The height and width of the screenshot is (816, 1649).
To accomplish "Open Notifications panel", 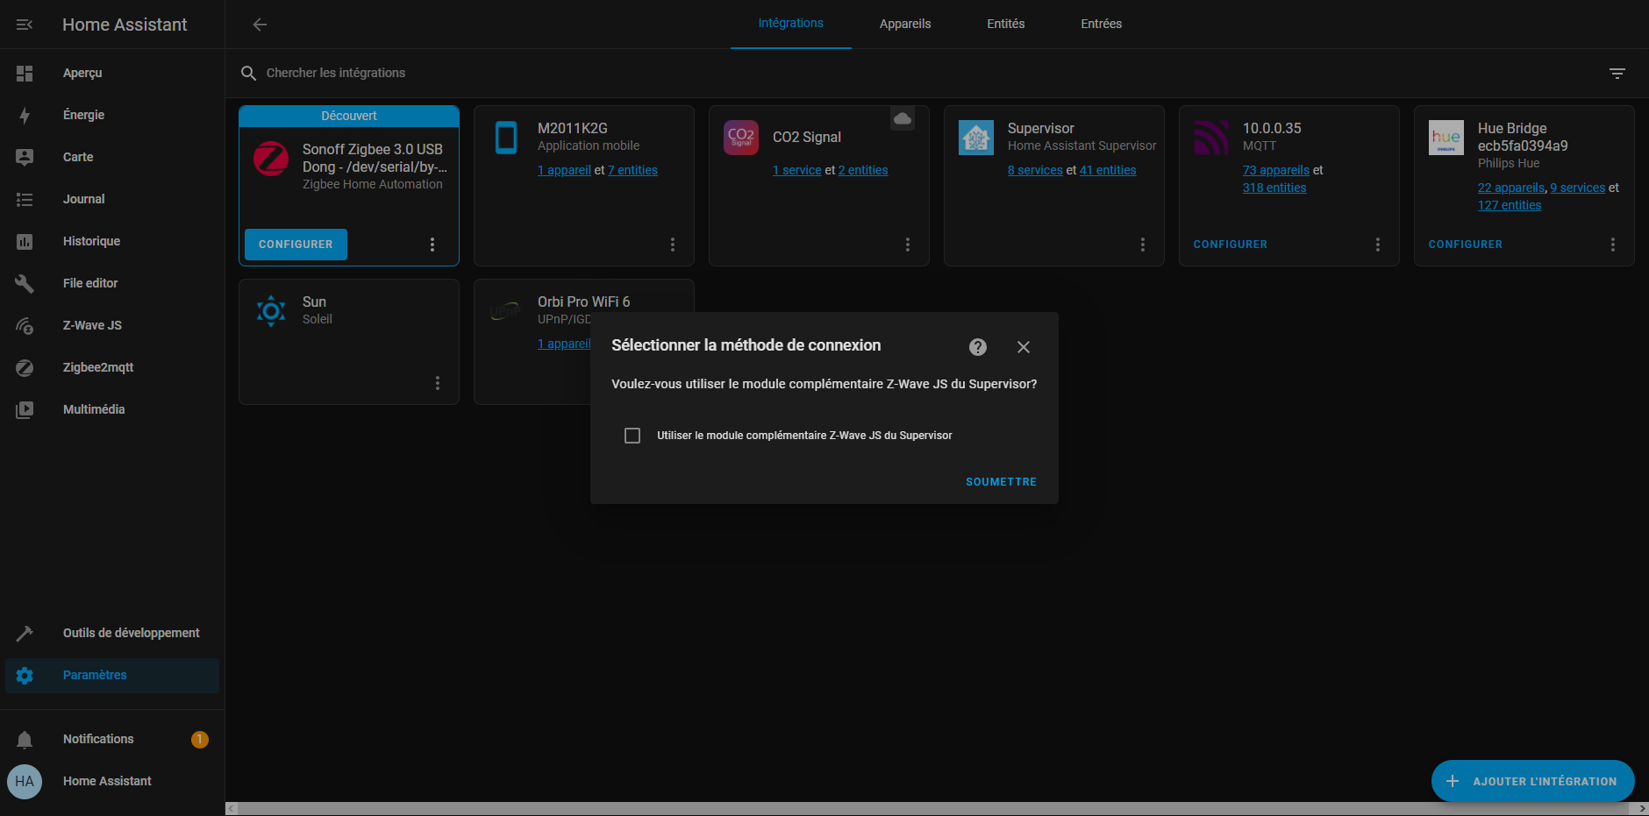I will [112, 739].
